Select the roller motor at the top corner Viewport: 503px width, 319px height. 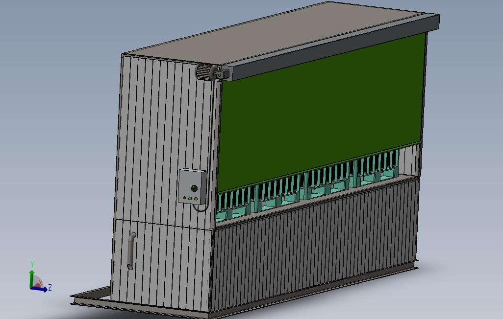coord(207,72)
